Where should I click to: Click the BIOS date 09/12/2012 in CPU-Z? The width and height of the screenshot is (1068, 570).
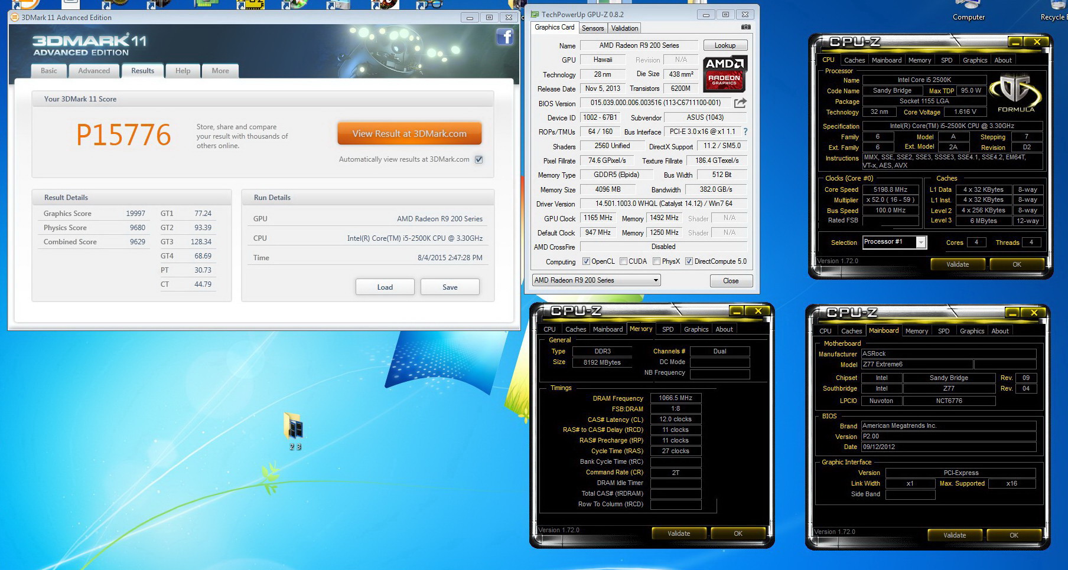tap(949, 447)
